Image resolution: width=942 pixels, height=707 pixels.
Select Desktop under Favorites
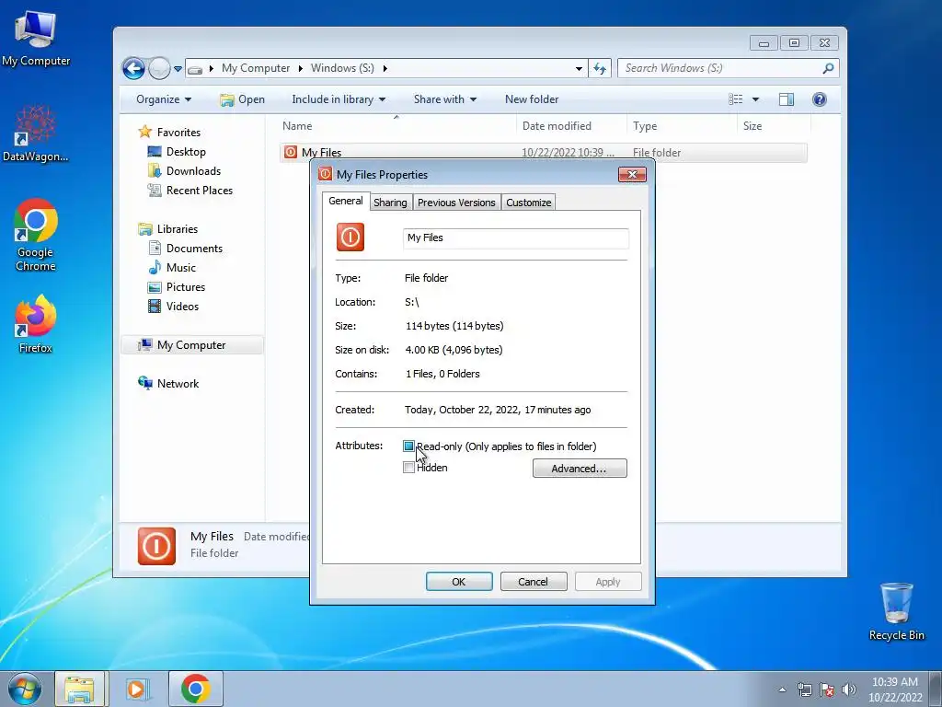(x=178, y=152)
